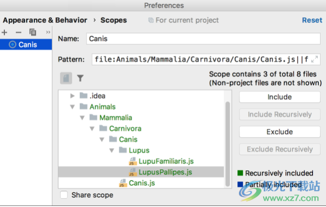
Task: Click the .idea folder icon
Action: (x=84, y=96)
